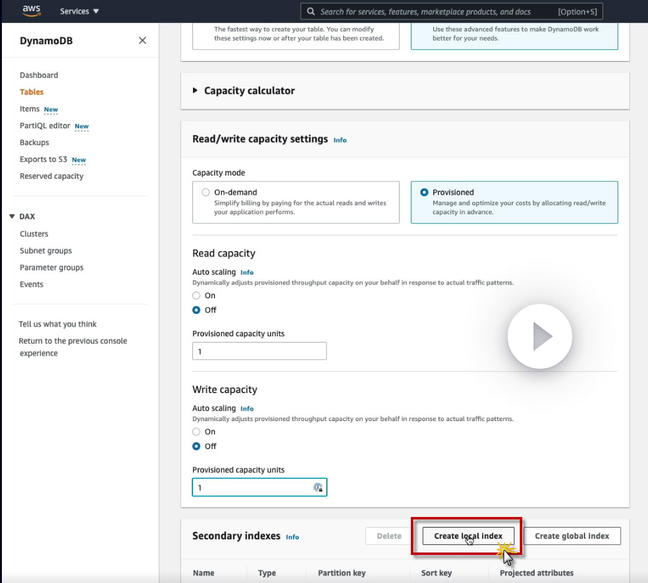Click the Read provisioned capacity units field
The image size is (648, 583).
coord(259,351)
